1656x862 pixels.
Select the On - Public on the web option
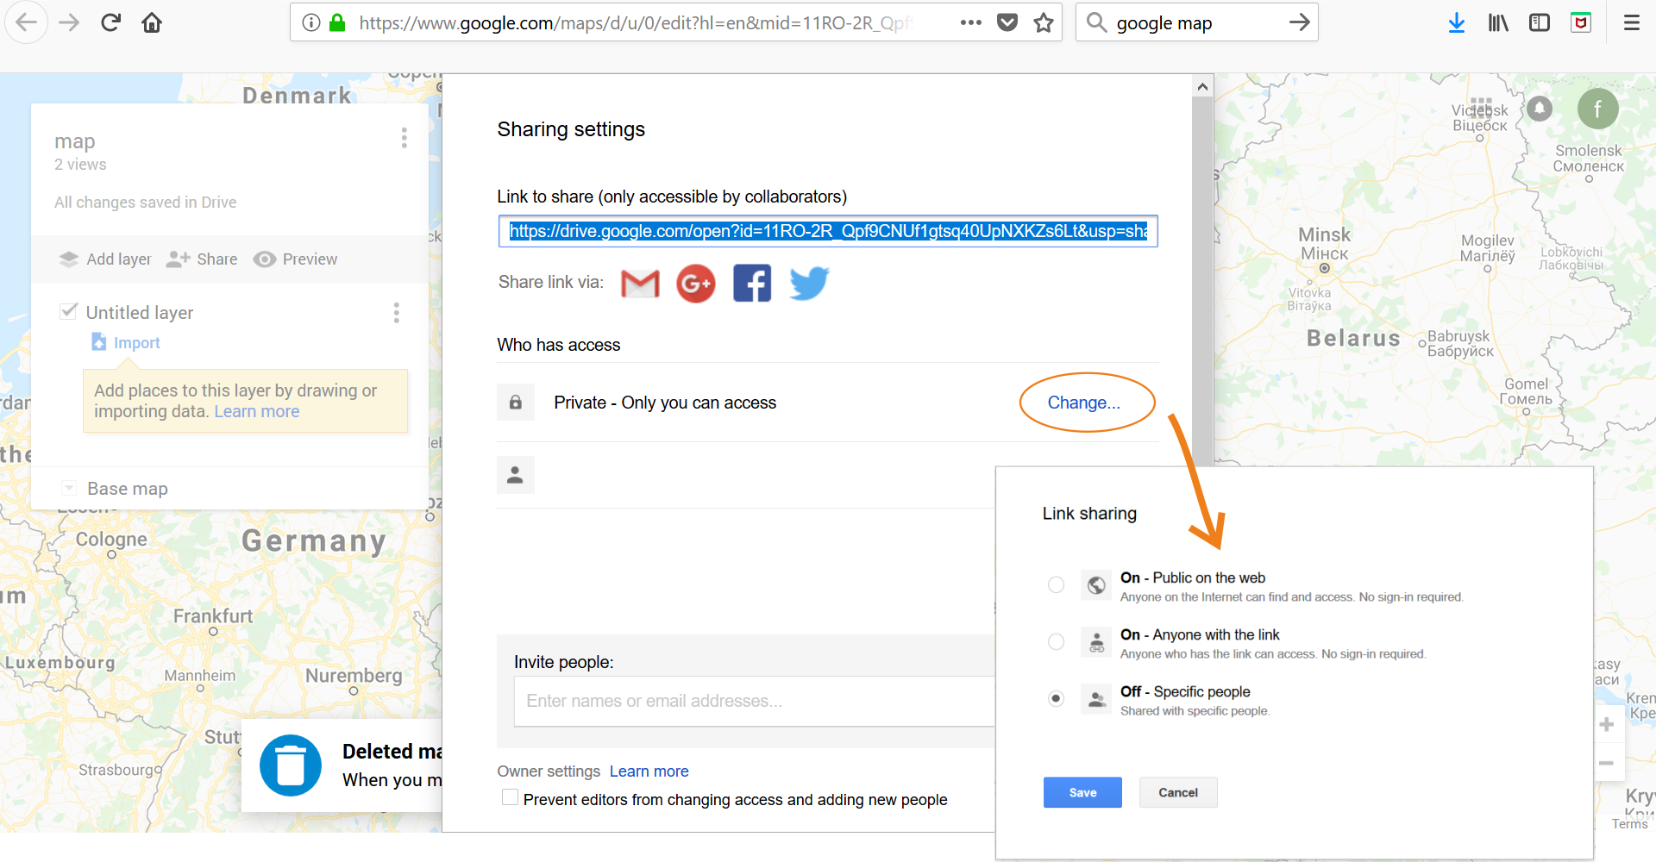click(1056, 584)
